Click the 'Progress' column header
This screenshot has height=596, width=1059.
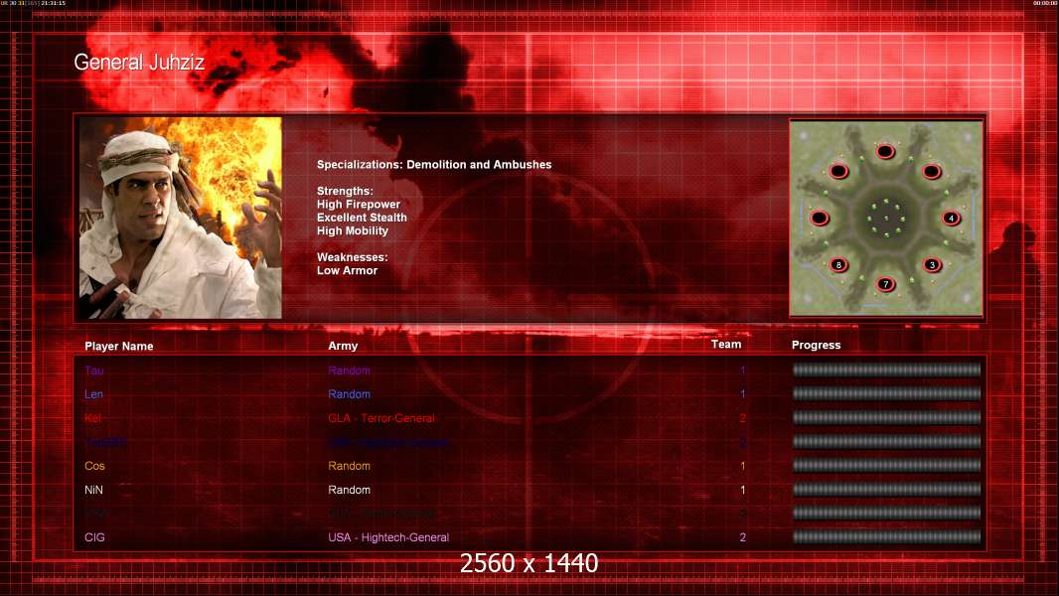(816, 345)
